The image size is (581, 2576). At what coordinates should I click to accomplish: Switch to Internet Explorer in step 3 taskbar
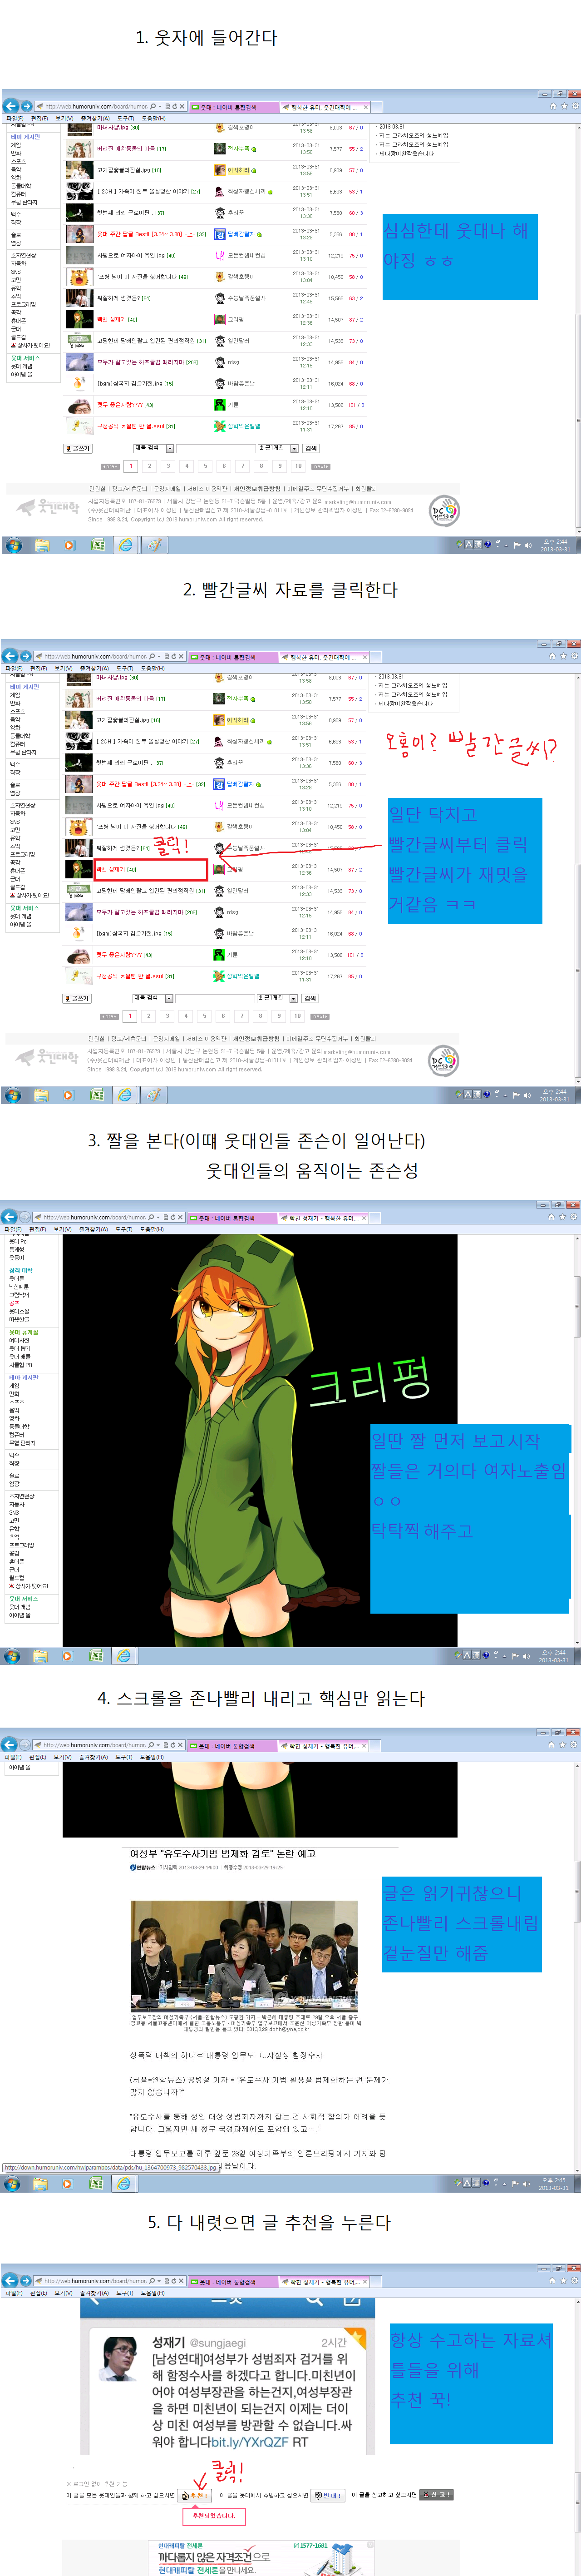coord(124,1656)
